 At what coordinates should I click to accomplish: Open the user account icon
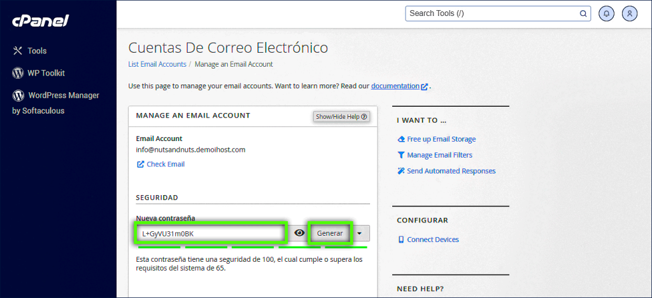click(629, 13)
